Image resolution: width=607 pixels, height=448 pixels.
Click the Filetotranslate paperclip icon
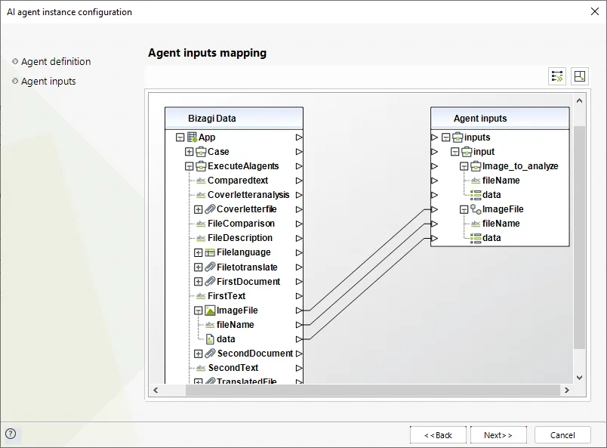click(210, 267)
